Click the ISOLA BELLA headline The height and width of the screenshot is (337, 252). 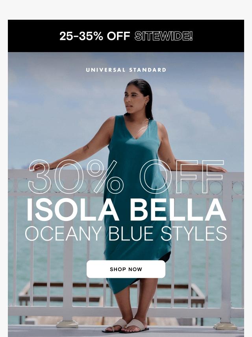click(126, 210)
